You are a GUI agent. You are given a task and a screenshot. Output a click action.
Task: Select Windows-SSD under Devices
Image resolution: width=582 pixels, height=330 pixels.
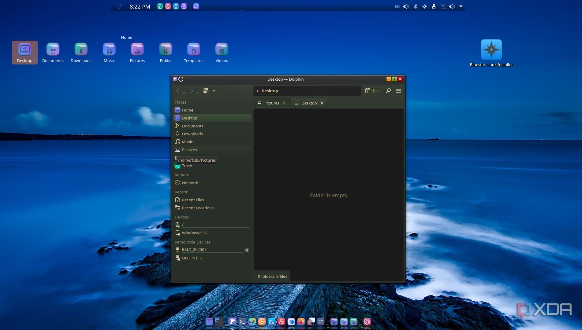[195, 233]
